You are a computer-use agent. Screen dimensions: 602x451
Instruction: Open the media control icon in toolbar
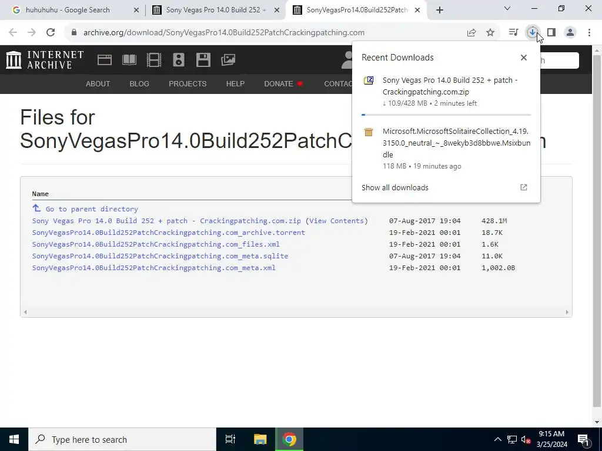click(513, 33)
